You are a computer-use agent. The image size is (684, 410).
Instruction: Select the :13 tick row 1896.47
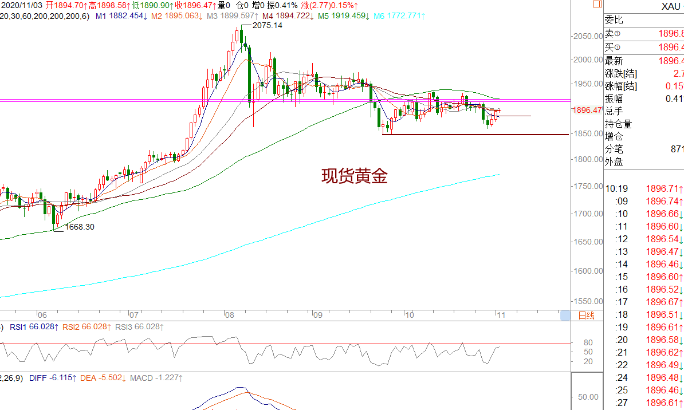click(x=644, y=252)
